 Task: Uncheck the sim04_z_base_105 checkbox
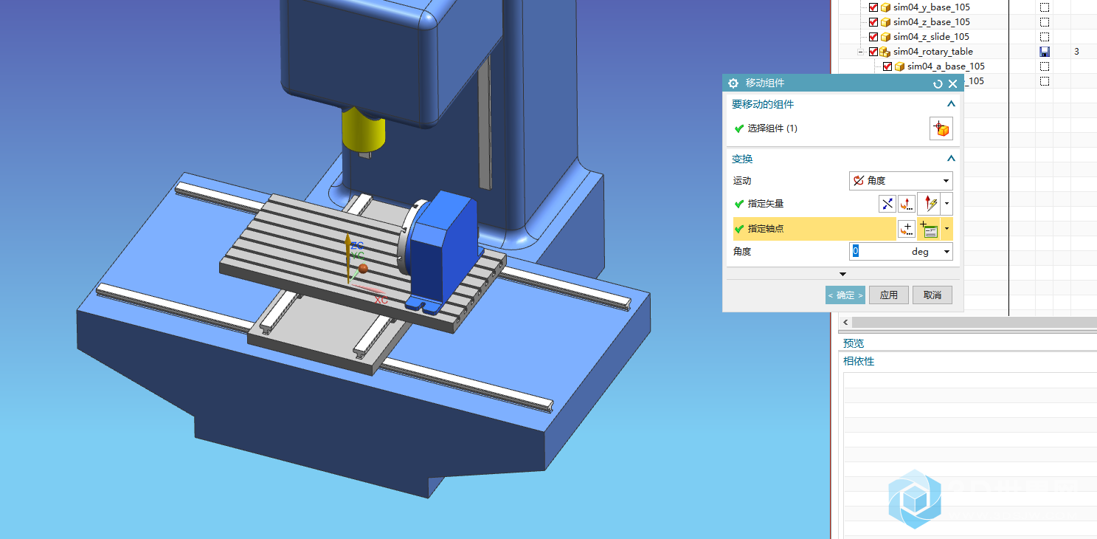tap(873, 22)
